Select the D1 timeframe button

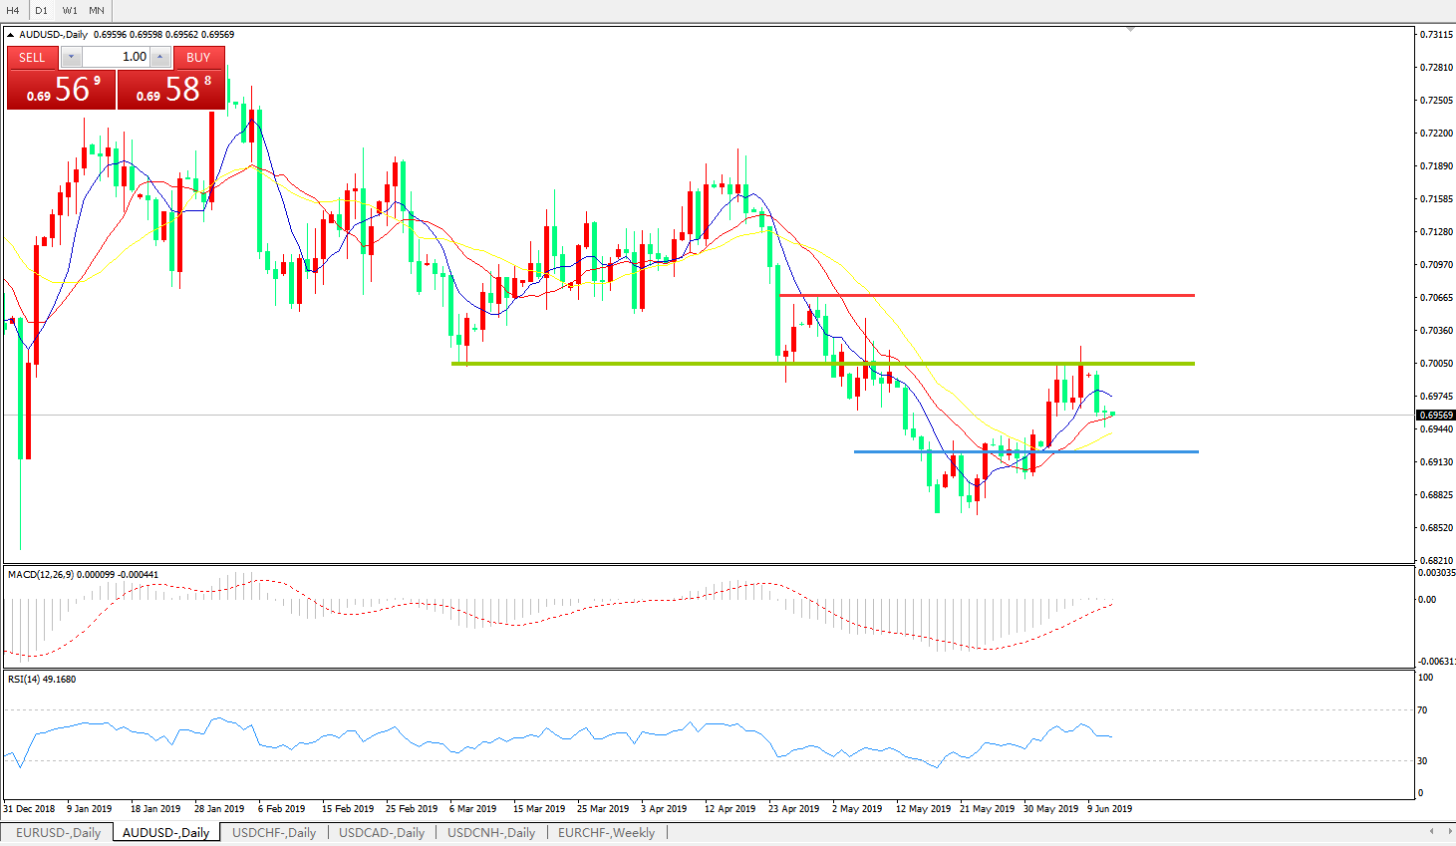41,10
